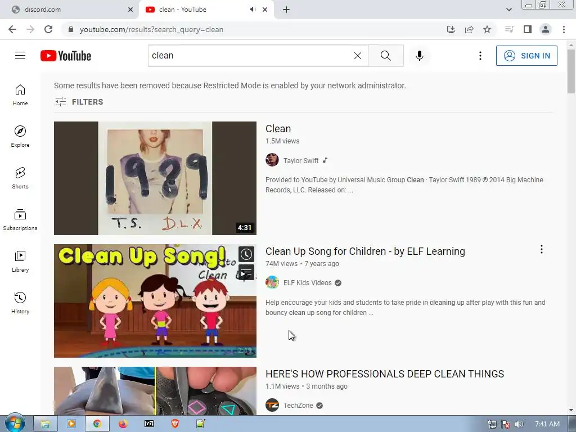Image resolution: width=576 pixels, height=432 pixels.
Task: Click the YouTube logo
Action: (66, 56)
